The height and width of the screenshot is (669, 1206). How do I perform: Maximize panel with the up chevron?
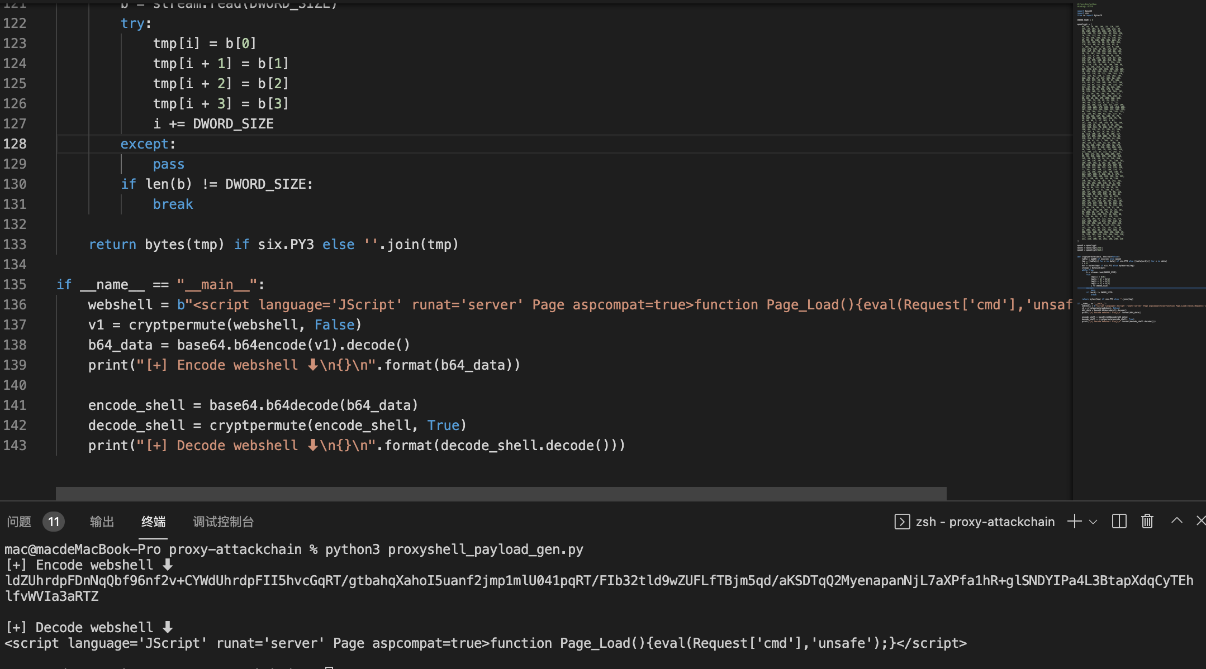click(x=1177, y=520)
